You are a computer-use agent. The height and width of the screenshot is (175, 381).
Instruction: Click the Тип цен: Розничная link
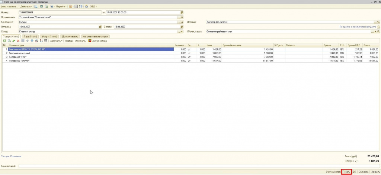coord(11,156)
